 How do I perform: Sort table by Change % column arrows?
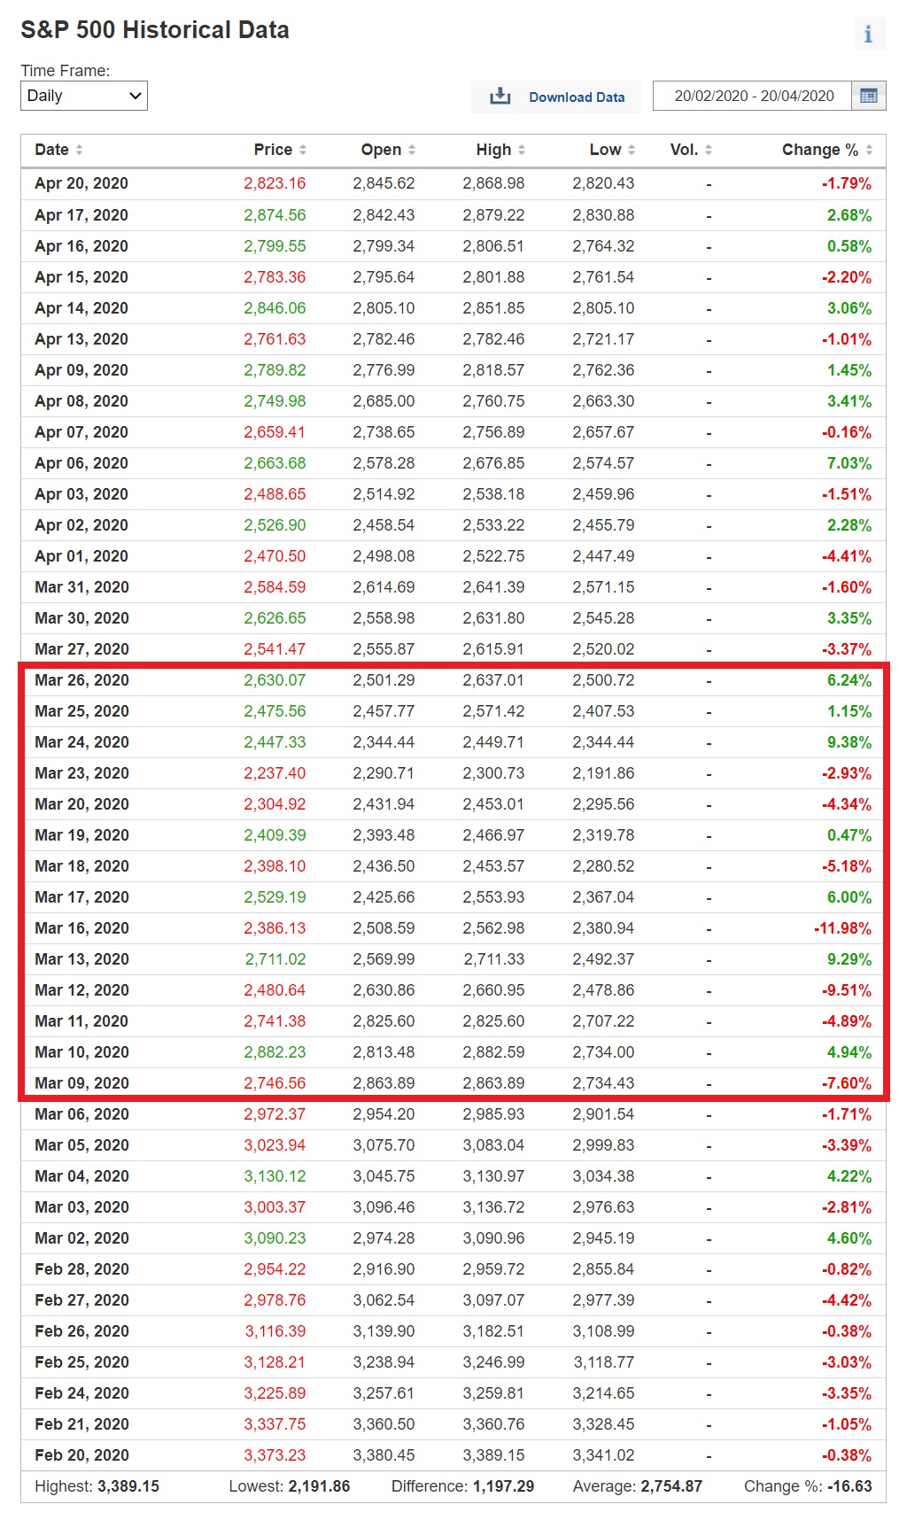tap(869, 150)
